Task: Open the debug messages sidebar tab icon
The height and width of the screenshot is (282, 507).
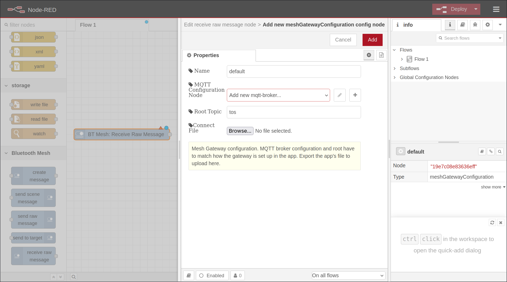Action: pyautogui.click(x=475, y=25)
